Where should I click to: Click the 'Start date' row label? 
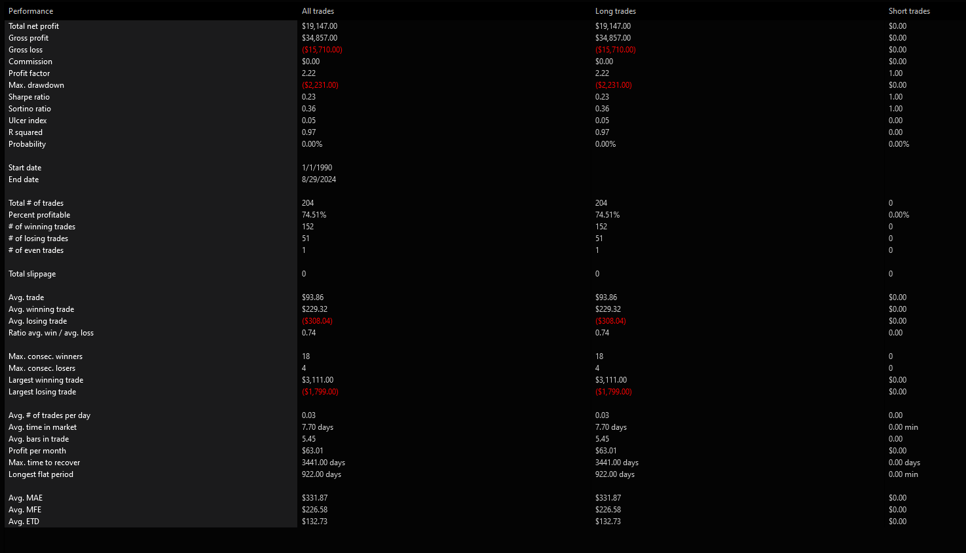25,168
